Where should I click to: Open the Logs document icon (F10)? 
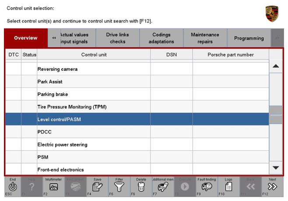(228, 187)
